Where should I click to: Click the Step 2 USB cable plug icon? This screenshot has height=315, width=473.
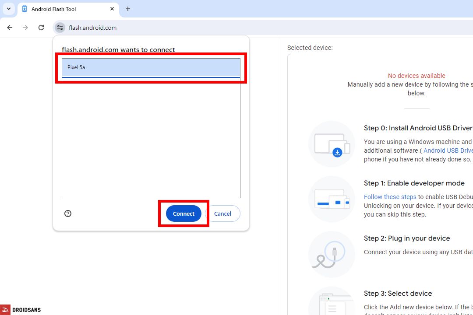pyautogui.click(x=332, y=254)
